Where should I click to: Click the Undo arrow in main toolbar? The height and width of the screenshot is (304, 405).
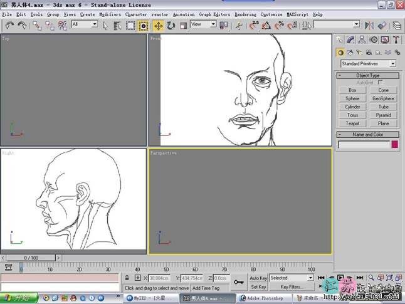[x=9, y=26]
